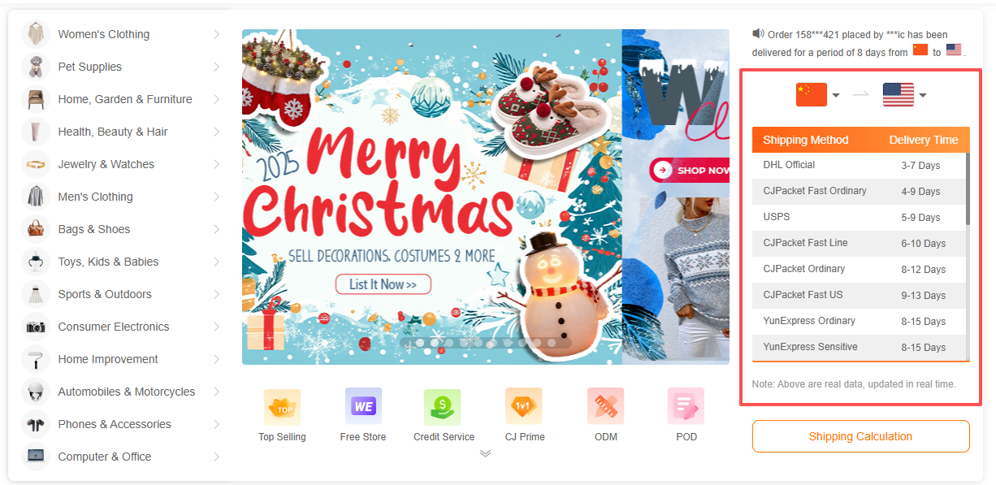Screen dimensions: 996x485
Task: Click the Consumer Electronics camera icon
Action: tap(36, 327)
